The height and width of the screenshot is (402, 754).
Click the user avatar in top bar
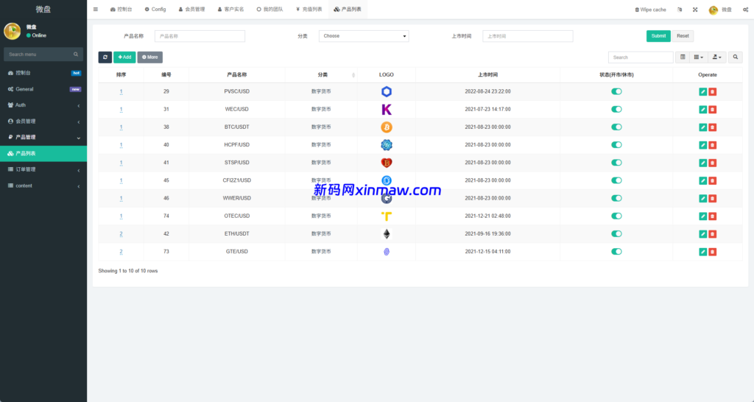click(713, 10)
